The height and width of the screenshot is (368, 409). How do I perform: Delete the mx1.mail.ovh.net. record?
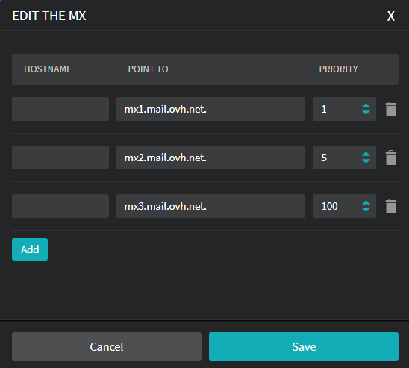coord(391,109)
